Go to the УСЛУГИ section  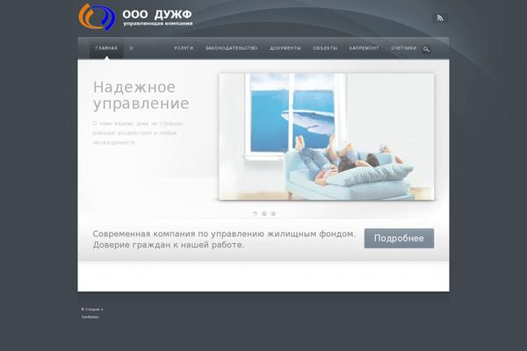pyautogui.click(x=184, y=48)
